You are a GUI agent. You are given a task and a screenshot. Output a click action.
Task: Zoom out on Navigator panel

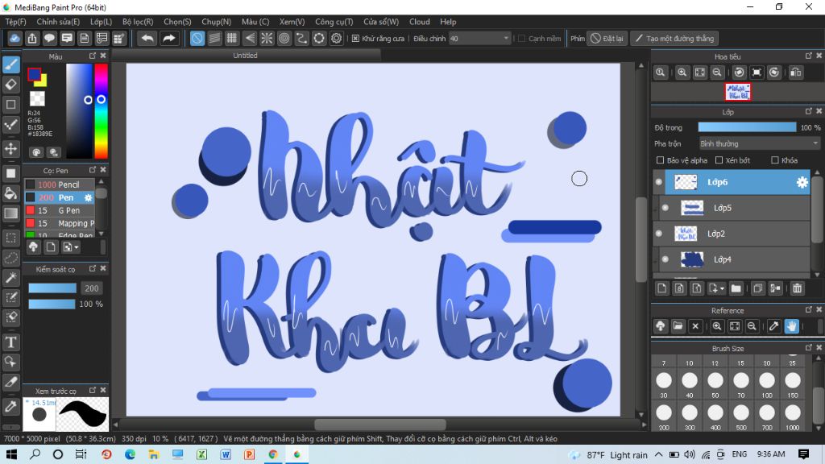tap(716, 72)
